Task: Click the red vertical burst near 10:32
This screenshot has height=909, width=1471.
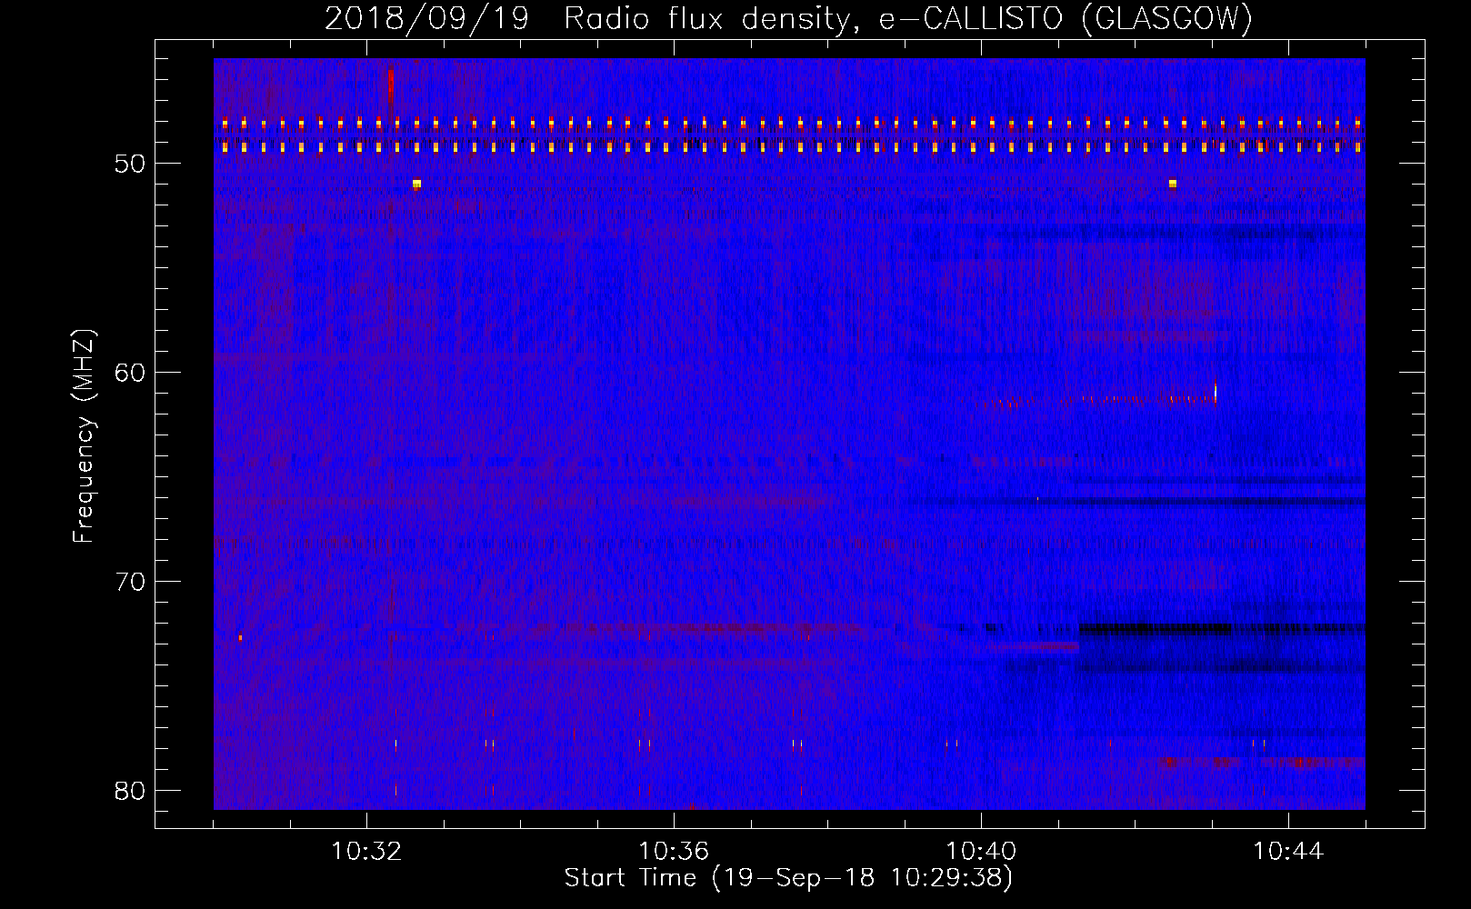Action: tap(391, 88)
